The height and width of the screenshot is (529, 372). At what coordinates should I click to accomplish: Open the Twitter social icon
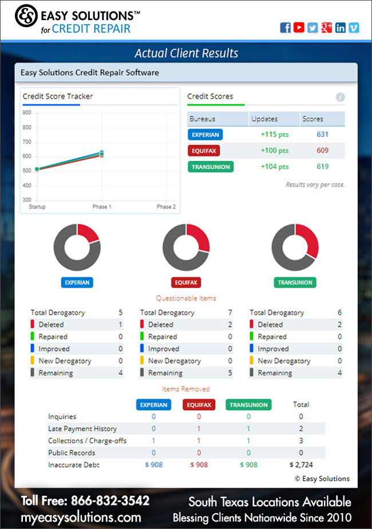tap(312, 28)
